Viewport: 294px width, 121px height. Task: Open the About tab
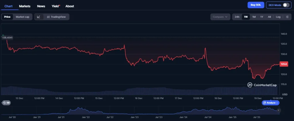(x=69, y=6)
